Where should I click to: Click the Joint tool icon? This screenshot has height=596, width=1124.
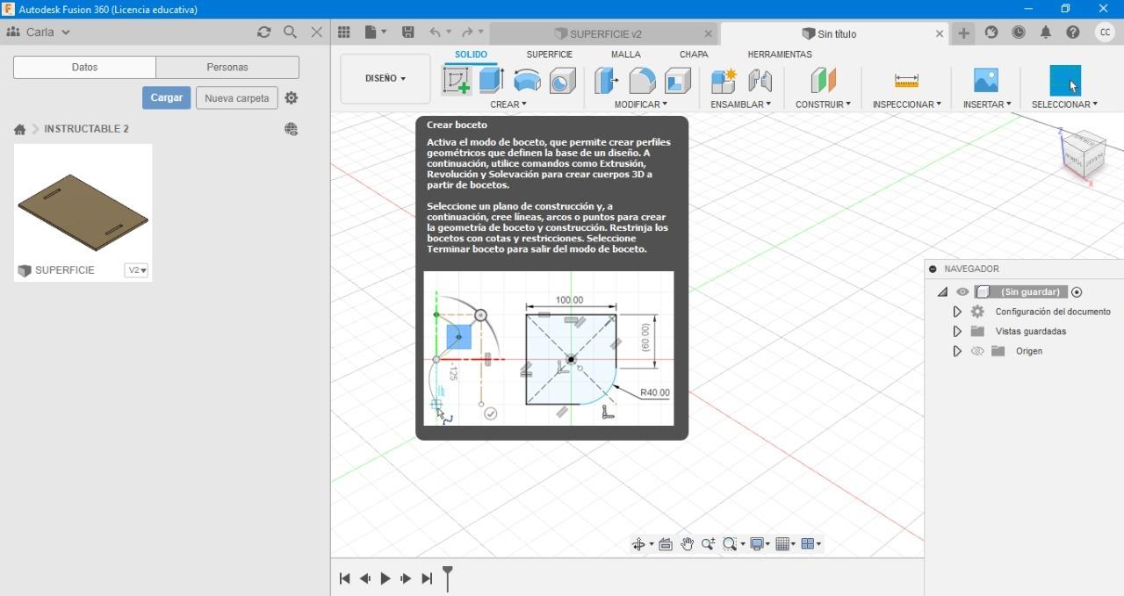(760, 81)
